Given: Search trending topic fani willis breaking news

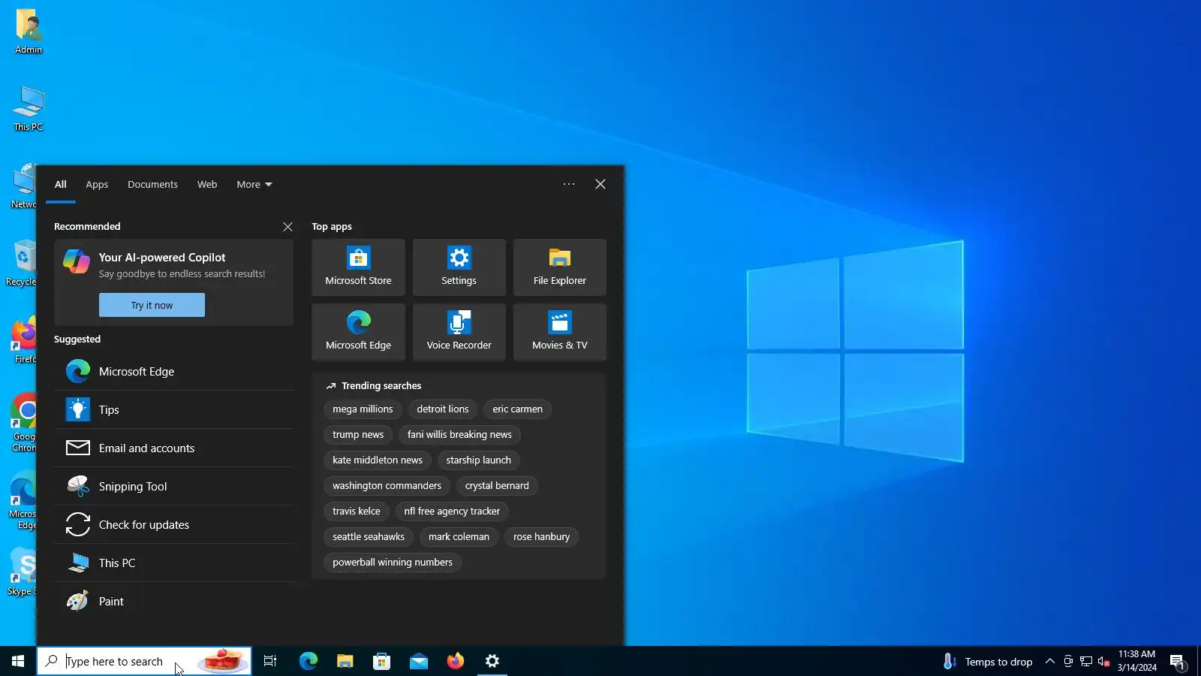Looking at the screenshot, I should tap(459, 435).
